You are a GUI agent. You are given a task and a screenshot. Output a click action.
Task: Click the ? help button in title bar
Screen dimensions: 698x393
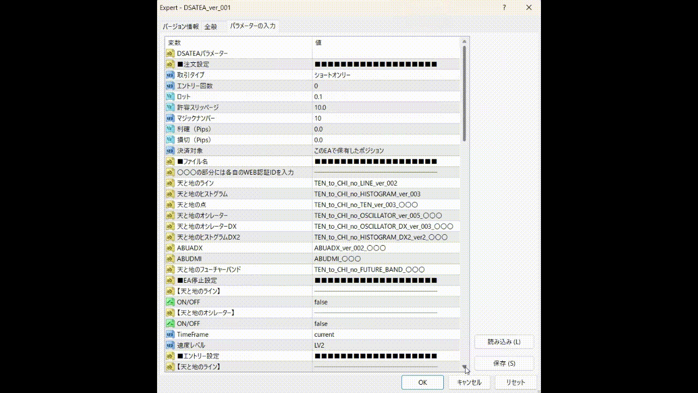504,8
